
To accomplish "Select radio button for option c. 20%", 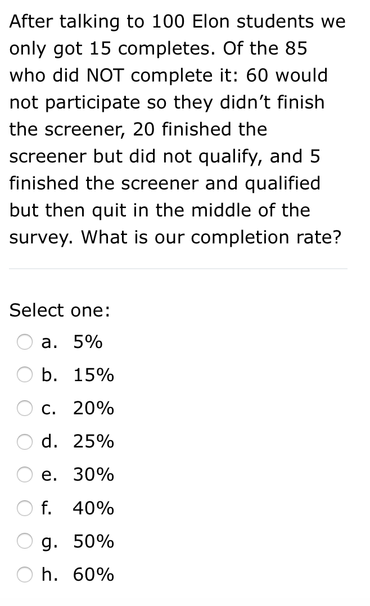I will click(24, 408).
